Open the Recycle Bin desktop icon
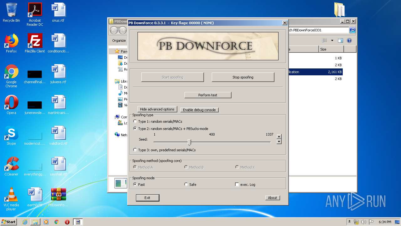This screenshot has width=401, height=226. 11,13
